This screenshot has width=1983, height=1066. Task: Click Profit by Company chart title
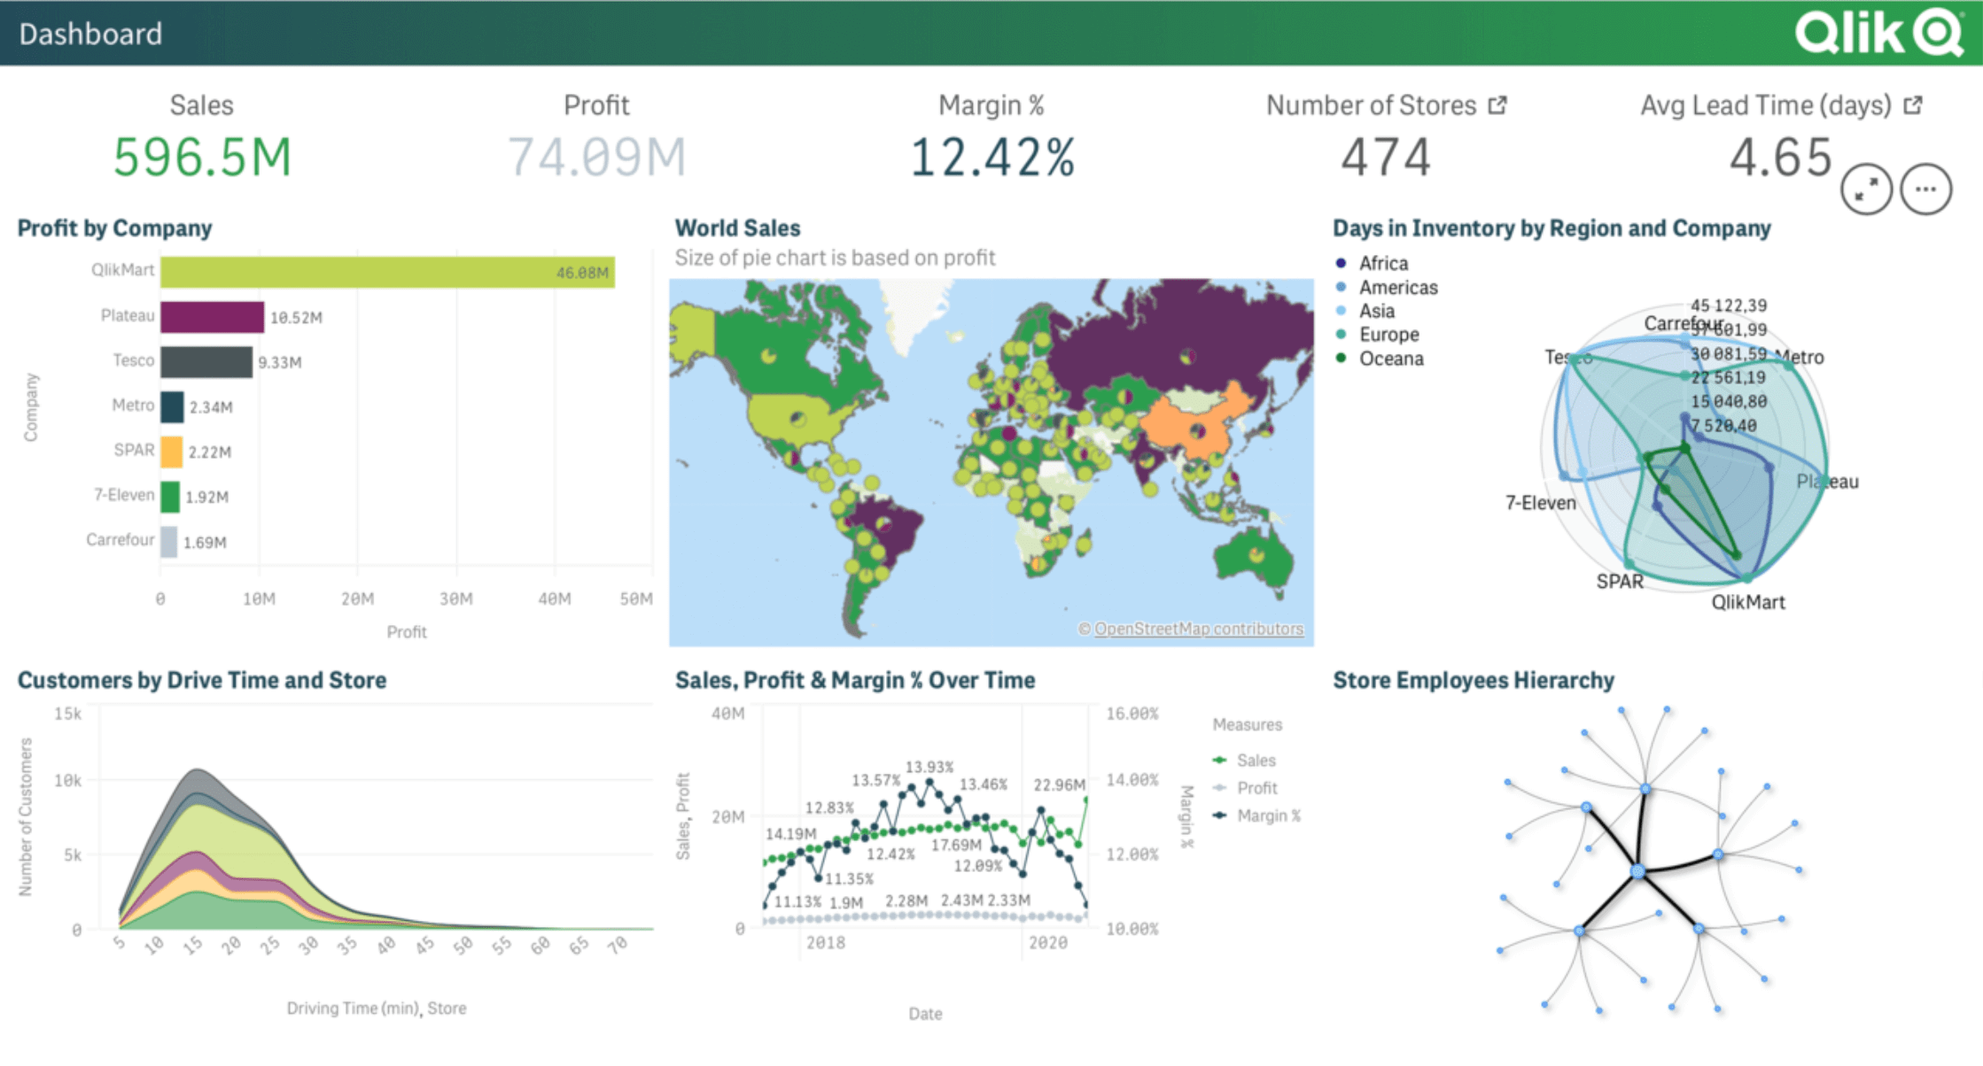click(114, 228)
